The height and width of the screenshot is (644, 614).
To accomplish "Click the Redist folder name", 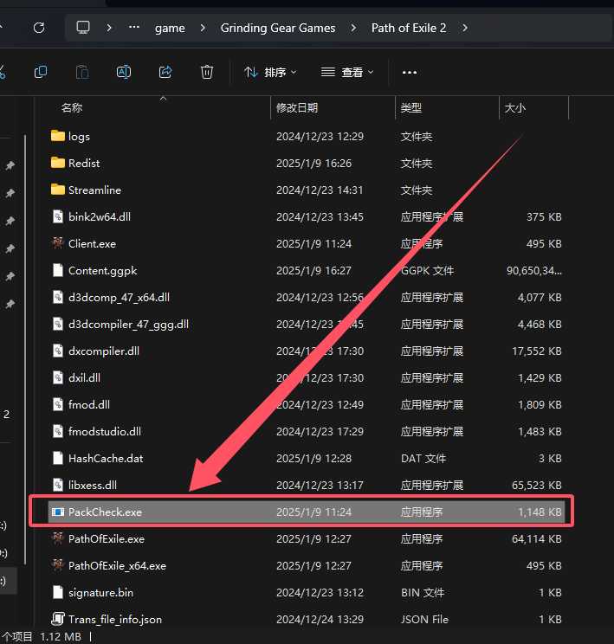I will tap(84, 163).
